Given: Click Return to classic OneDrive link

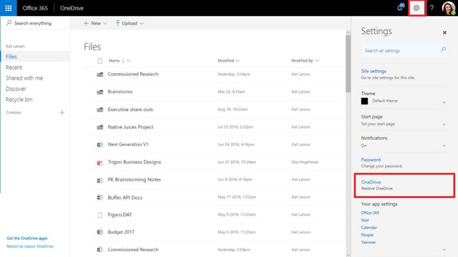Looking at the screenshot, I should pyautogui.click(x=30, y=246).
